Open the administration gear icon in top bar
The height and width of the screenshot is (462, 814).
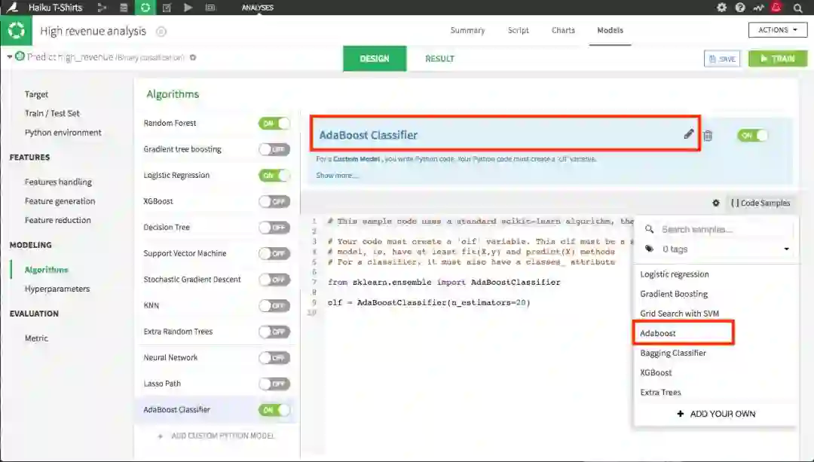point(721,8)
